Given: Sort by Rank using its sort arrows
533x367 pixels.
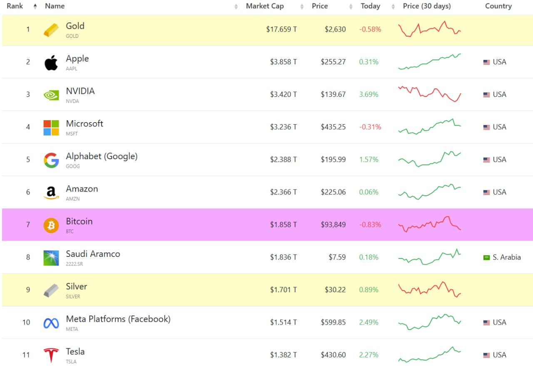Looking at the screenshot, I should 35,6.
